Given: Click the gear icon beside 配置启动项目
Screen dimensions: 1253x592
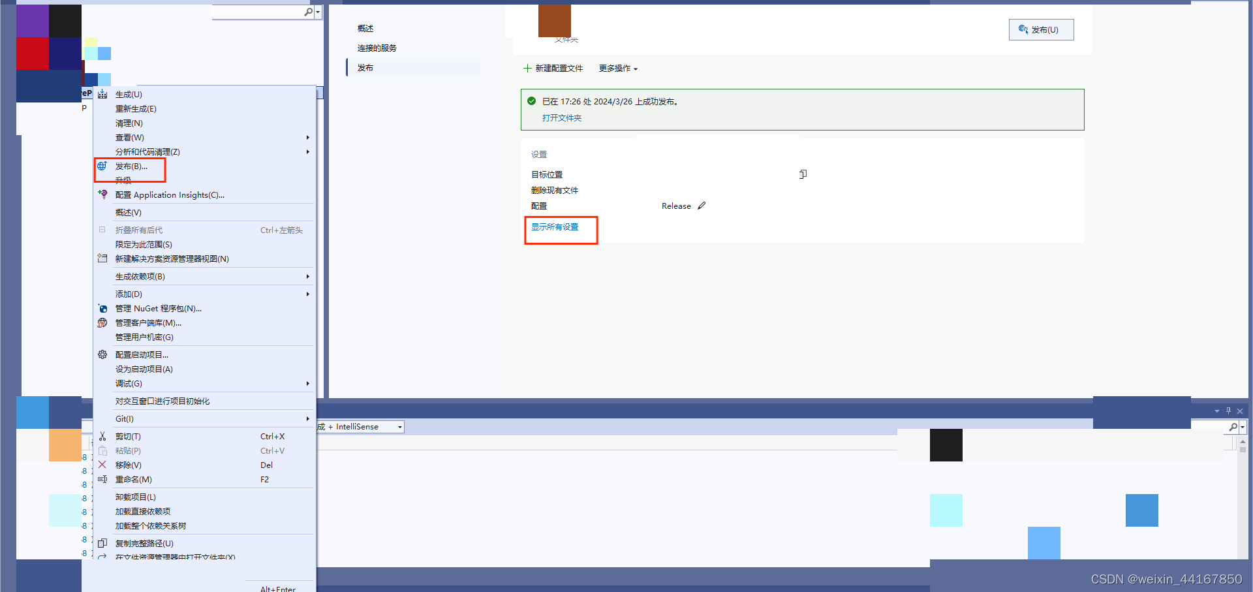Looking at the screenshot, I should tap(102, 354).
